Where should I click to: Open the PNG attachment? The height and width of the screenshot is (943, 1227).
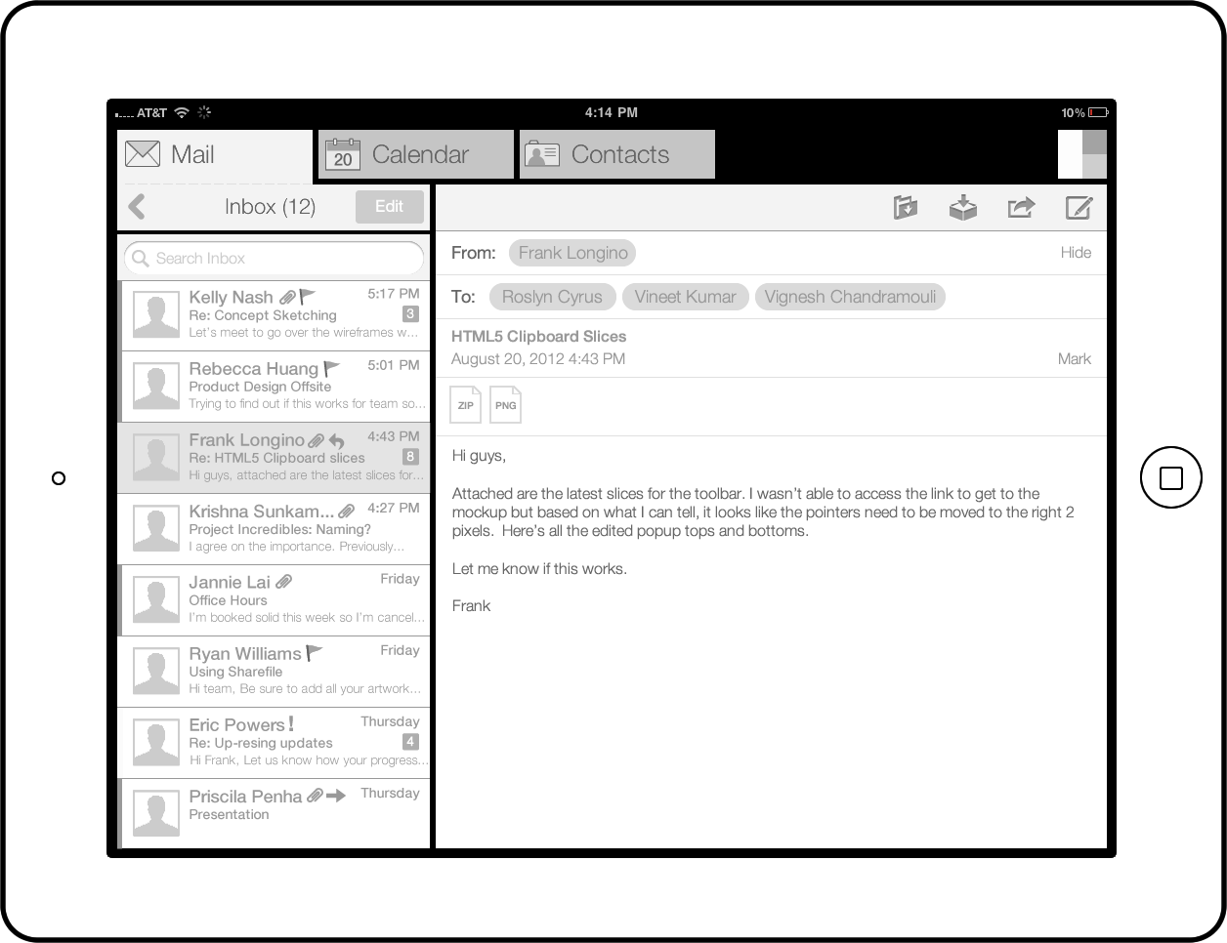[x=505, y=404]
